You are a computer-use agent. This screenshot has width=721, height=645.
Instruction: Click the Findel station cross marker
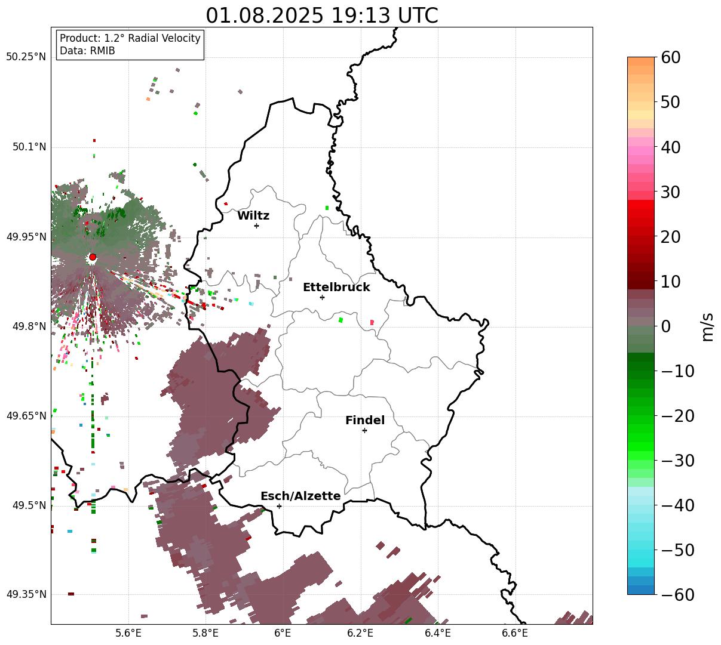[364, 430]
